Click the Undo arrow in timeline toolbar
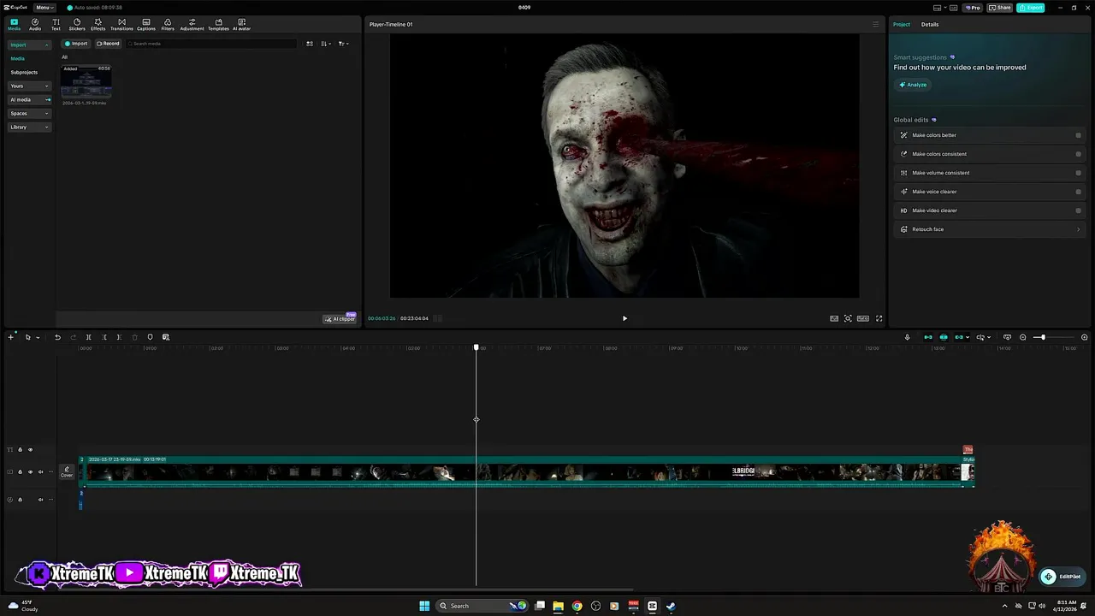This screenshot has width=1095, height=616. 57,337
